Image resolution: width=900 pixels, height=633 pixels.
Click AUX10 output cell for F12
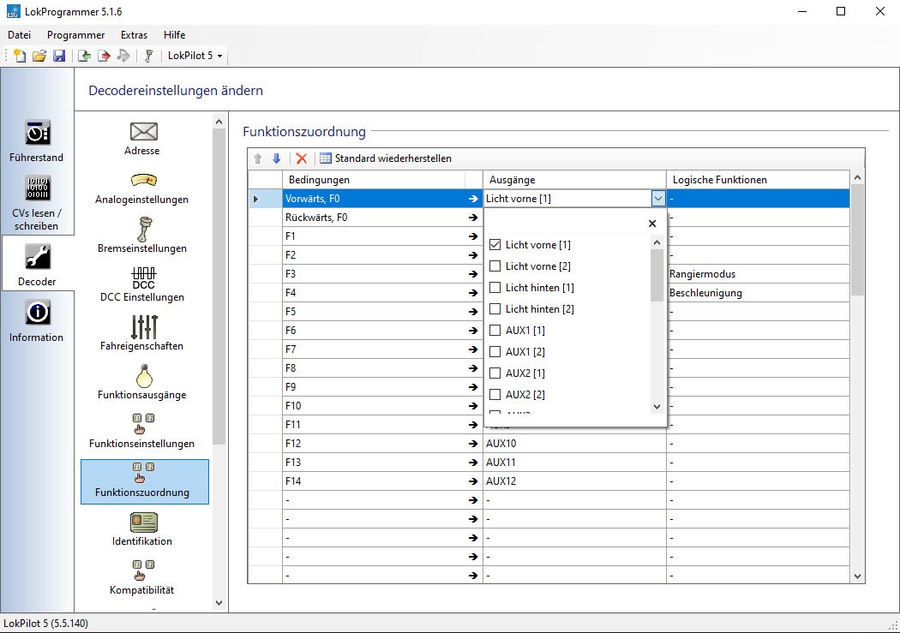coord(574,443)
